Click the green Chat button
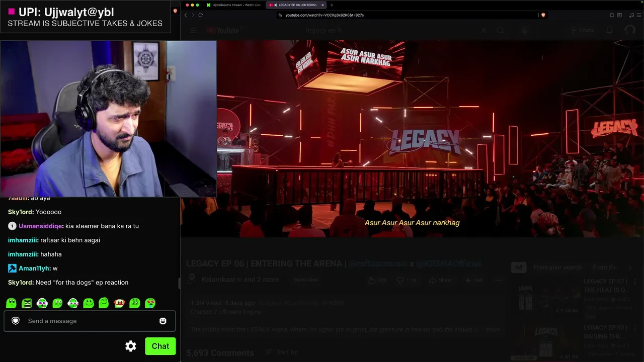This screenshot has height=362, width=644. [160, 346]
